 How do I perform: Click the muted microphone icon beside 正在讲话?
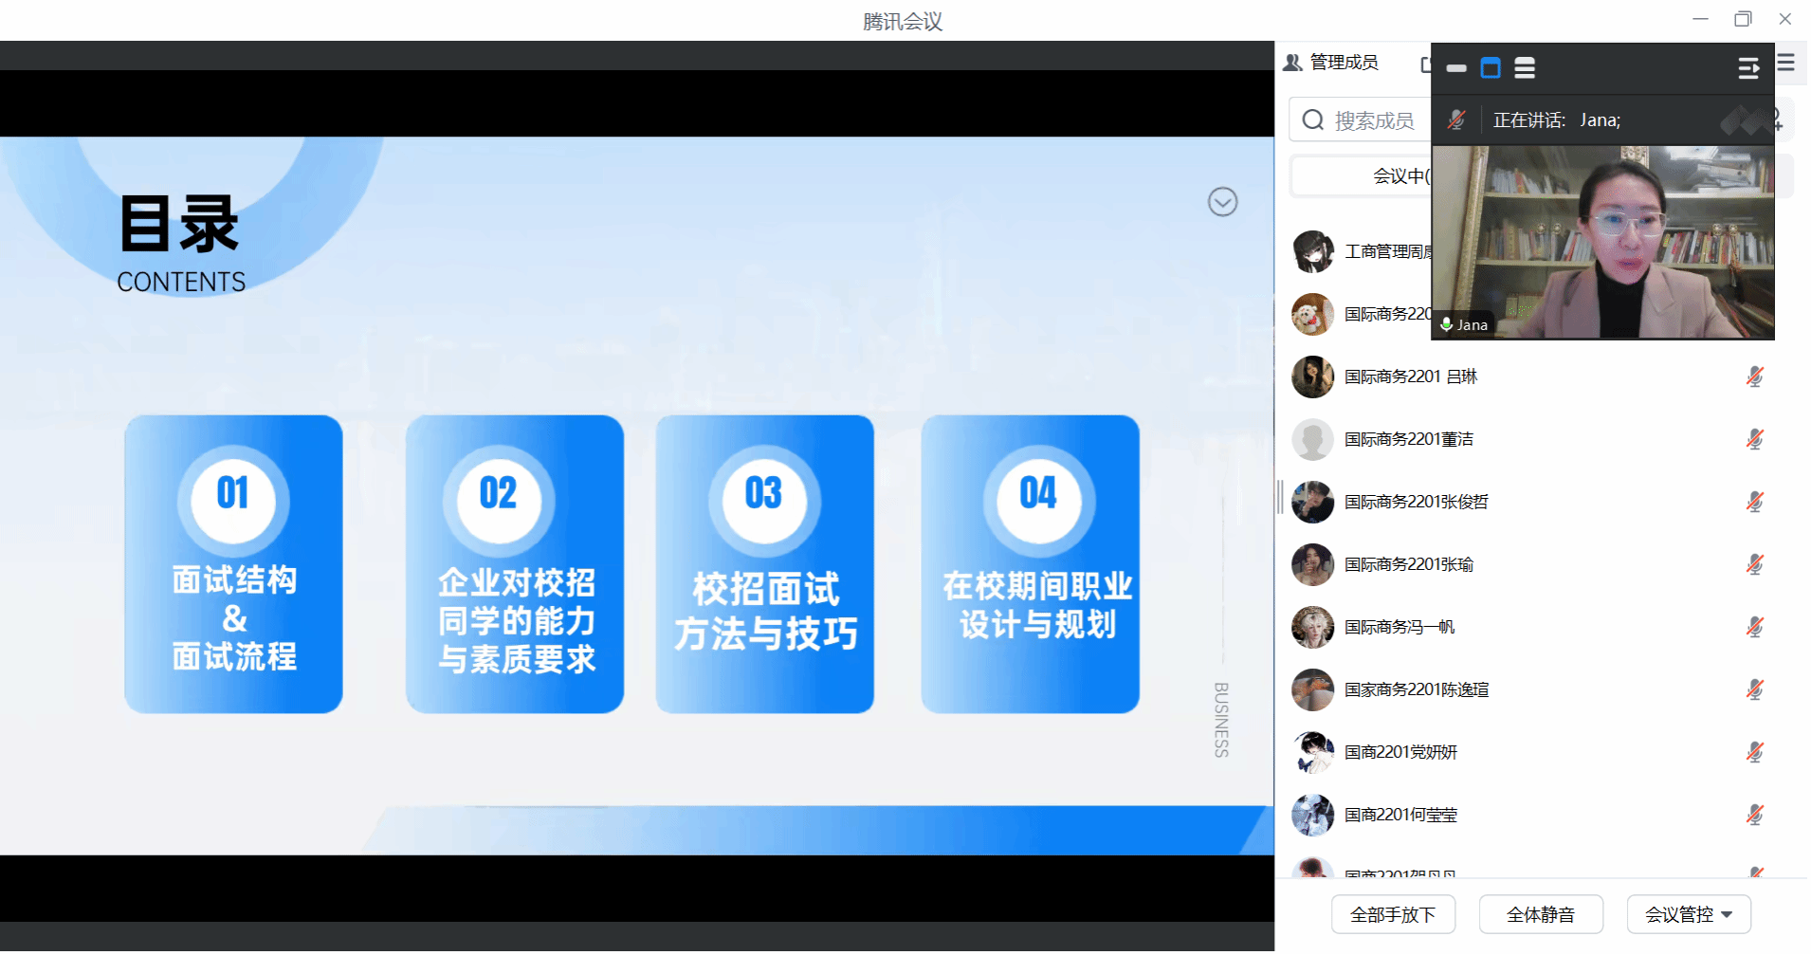(1456, 120)
